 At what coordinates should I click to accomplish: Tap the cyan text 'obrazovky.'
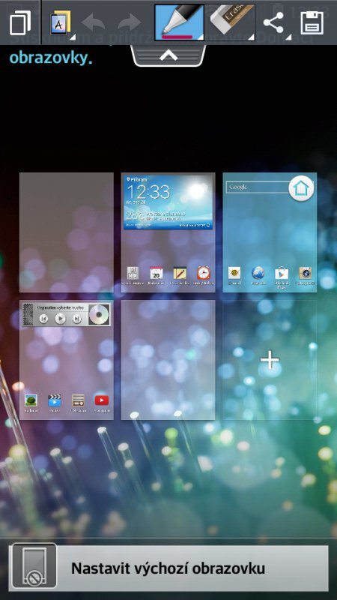[51, 58]
